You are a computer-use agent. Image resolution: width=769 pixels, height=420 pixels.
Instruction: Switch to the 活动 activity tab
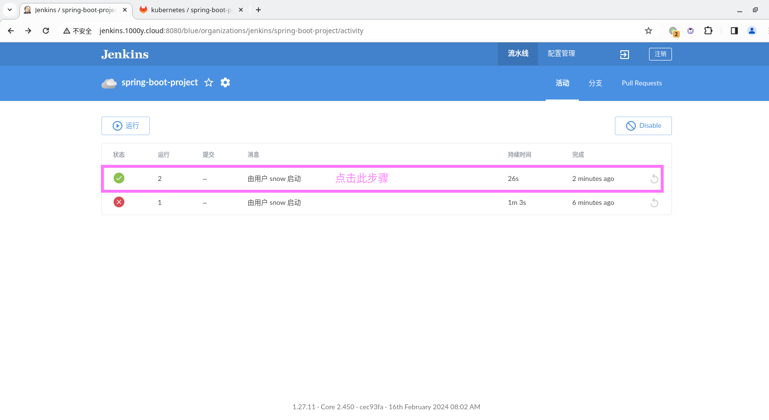coord(562,83)
